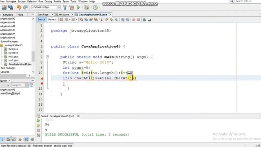Open the default config combo box
Image resolution: width=261 pixels, height=147 pixels.
(x=46, y=7)
